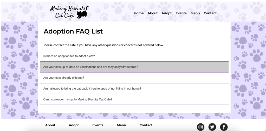Open the Twitter bird icon

[212, 127]
